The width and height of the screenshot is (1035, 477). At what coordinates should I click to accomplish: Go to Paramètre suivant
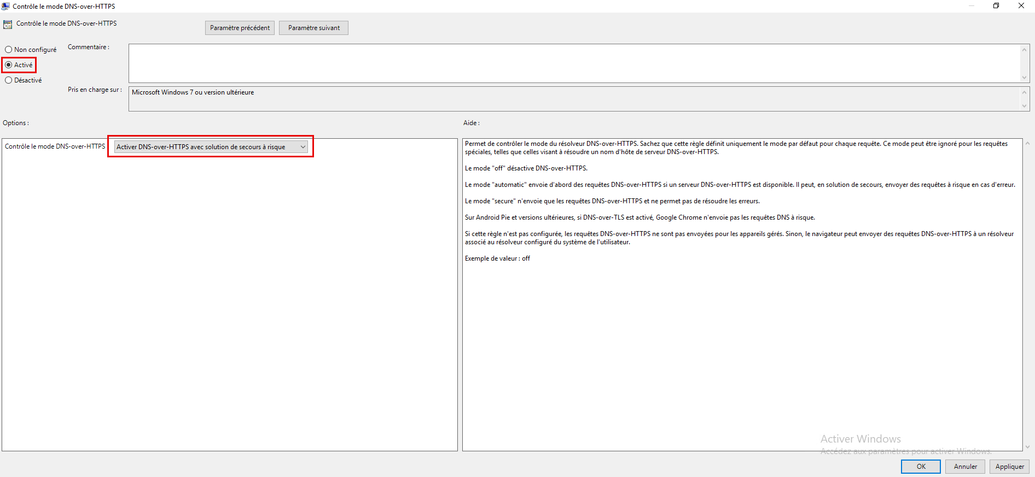tap(313, 28)
